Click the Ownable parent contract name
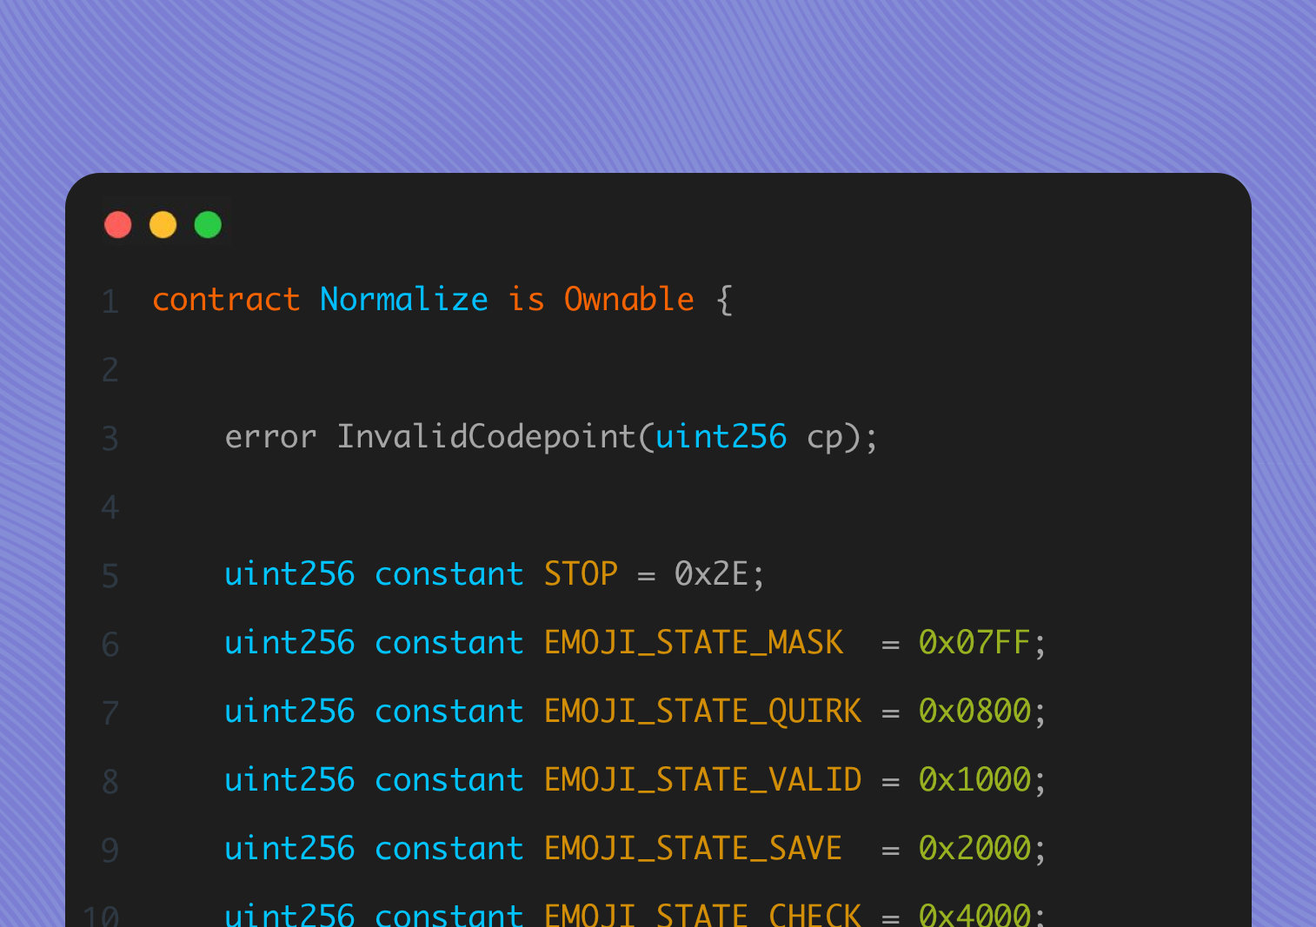Image resolution: width=1316 pixels, height=927 pixels. tap(629, 300)
